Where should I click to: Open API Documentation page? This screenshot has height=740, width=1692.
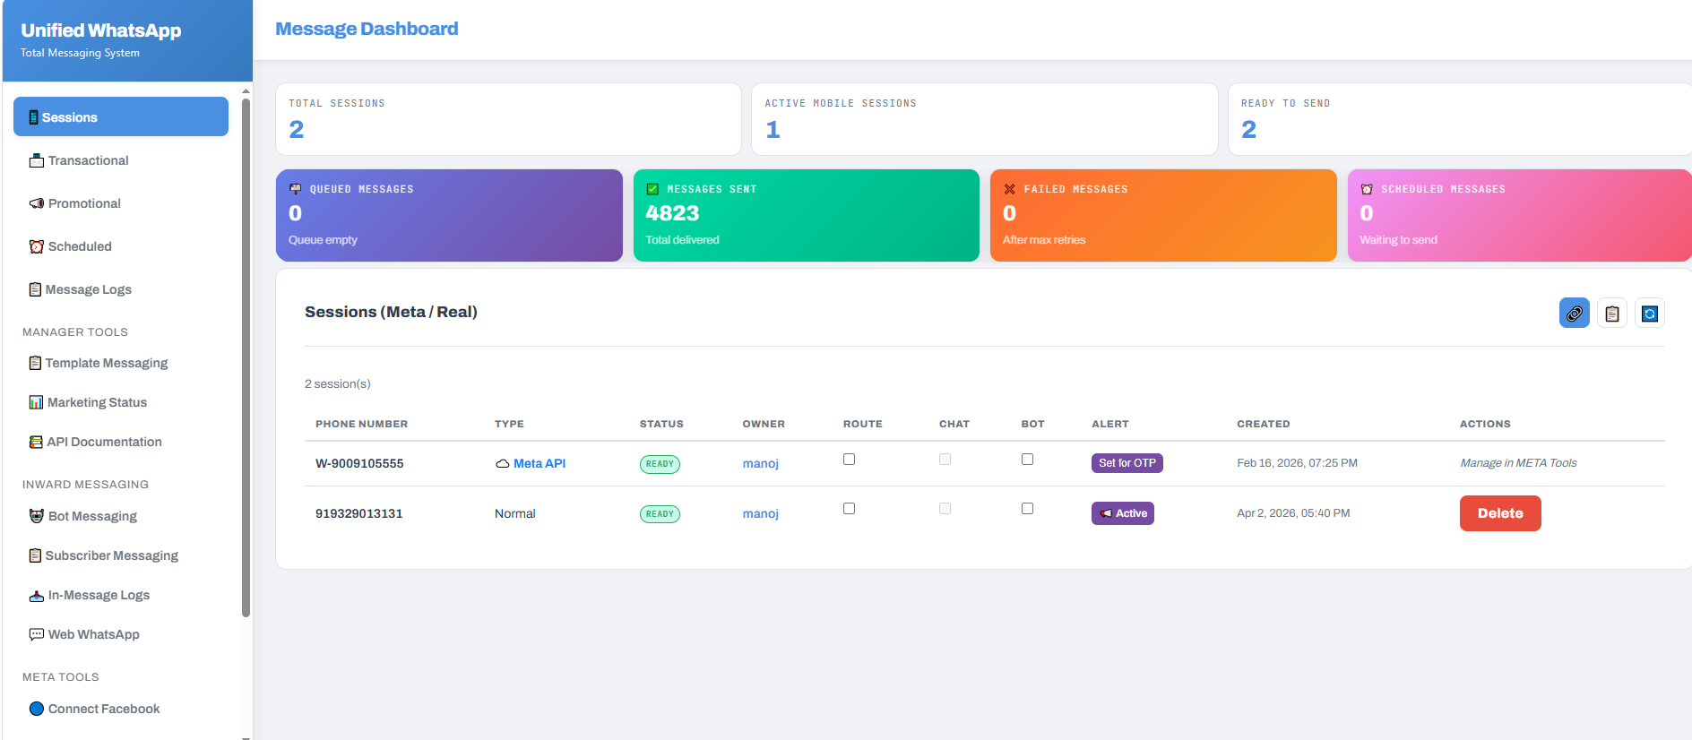[121, 442]
